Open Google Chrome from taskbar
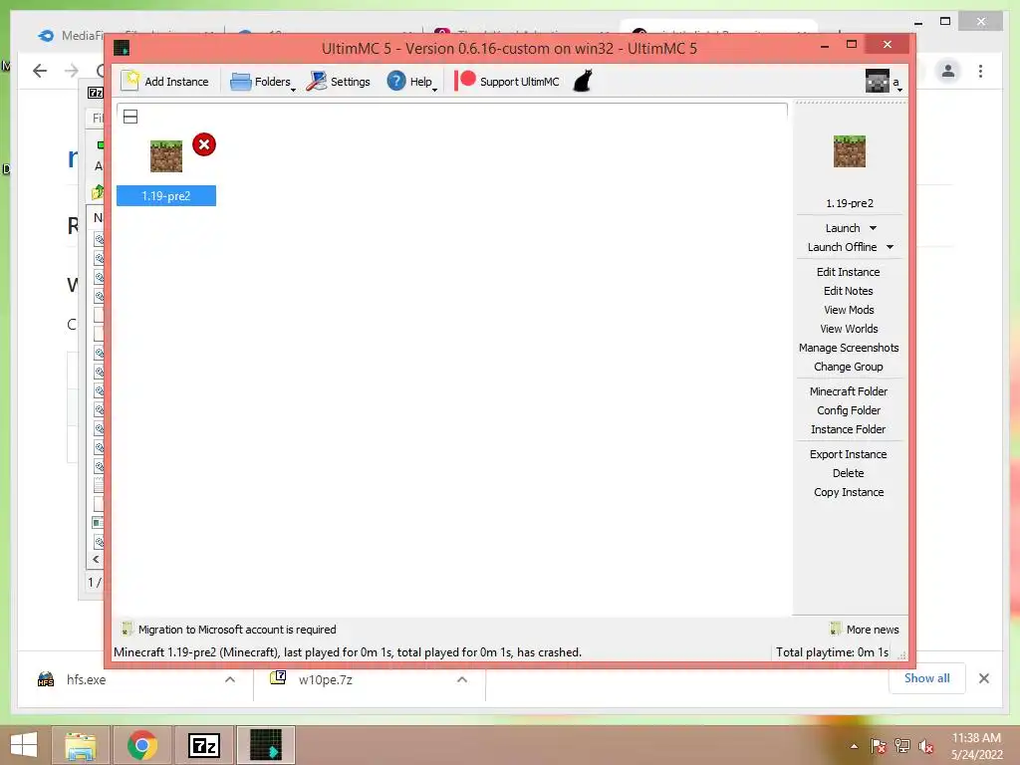 (x=141, y=745)
